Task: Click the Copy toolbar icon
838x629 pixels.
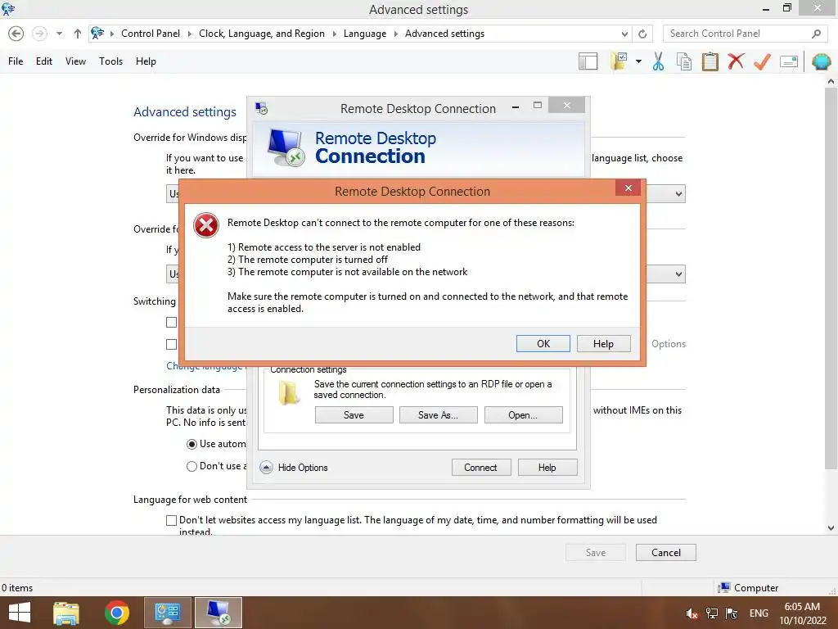Action: click(683, 61)
